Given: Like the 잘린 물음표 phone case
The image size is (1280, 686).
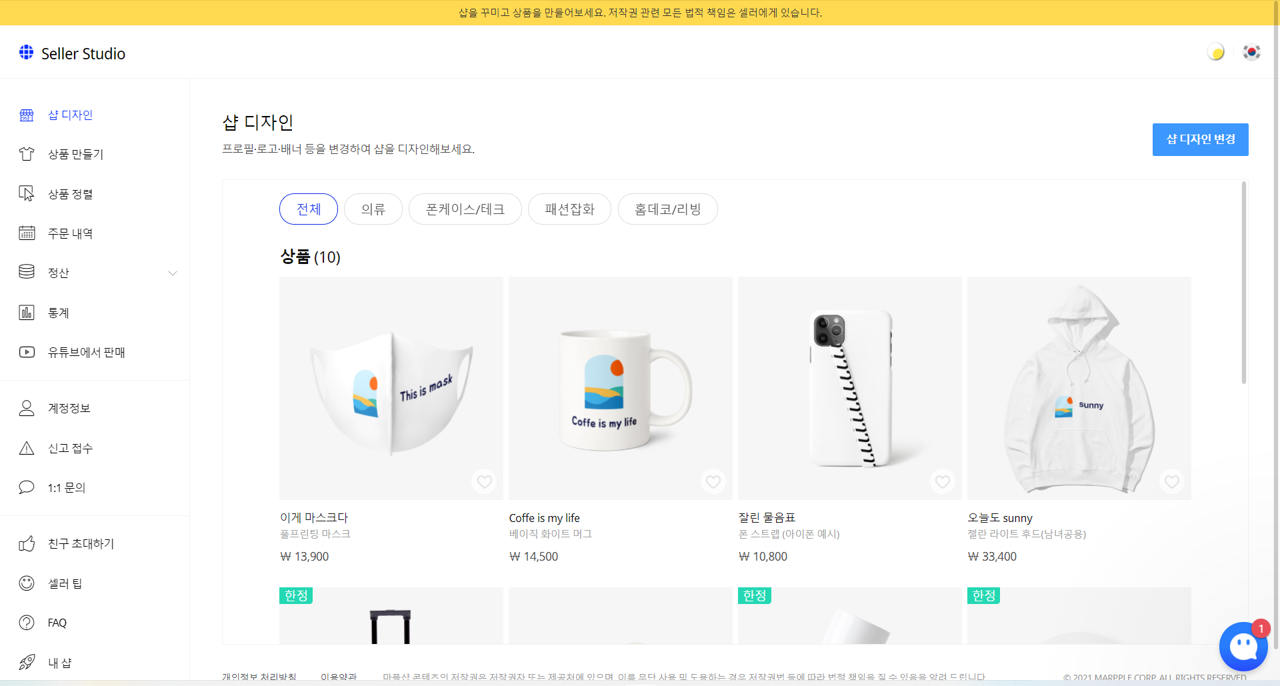Looking at the screenshot, I should pos(943,481).
